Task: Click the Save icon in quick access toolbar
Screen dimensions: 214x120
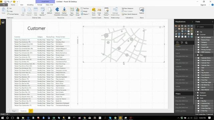Action: (5, 2)
